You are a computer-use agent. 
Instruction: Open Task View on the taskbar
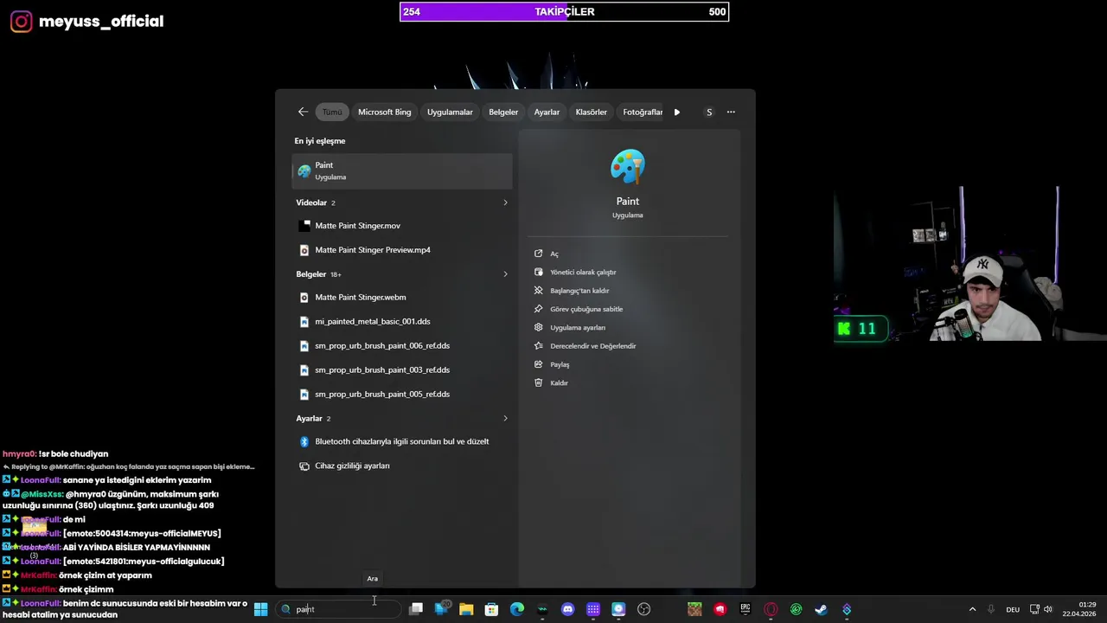[416, 609]
